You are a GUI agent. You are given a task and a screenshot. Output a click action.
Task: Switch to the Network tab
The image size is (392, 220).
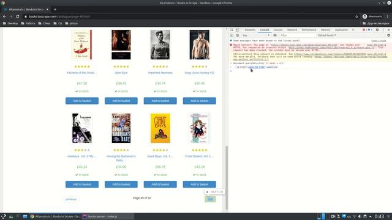pos(292,30)
